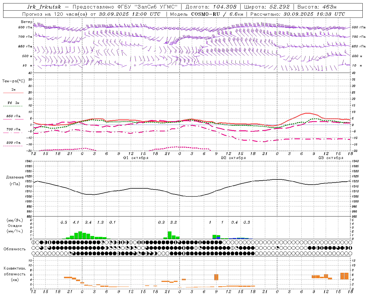This screenshot has height=294, width=367.
Task: Click the station name "Irk_Irkutsk" in header
Action: (44, 7)
